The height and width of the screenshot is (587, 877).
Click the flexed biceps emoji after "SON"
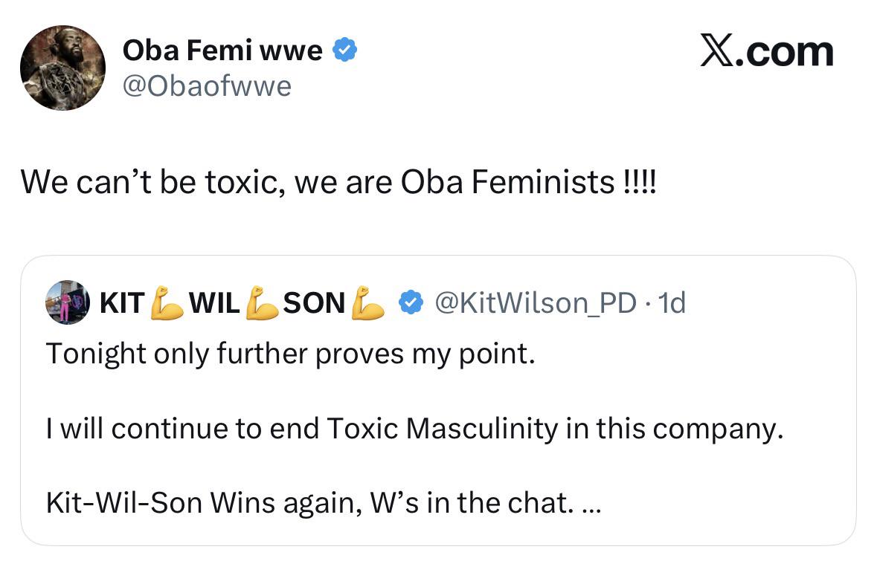coord(367,303)
